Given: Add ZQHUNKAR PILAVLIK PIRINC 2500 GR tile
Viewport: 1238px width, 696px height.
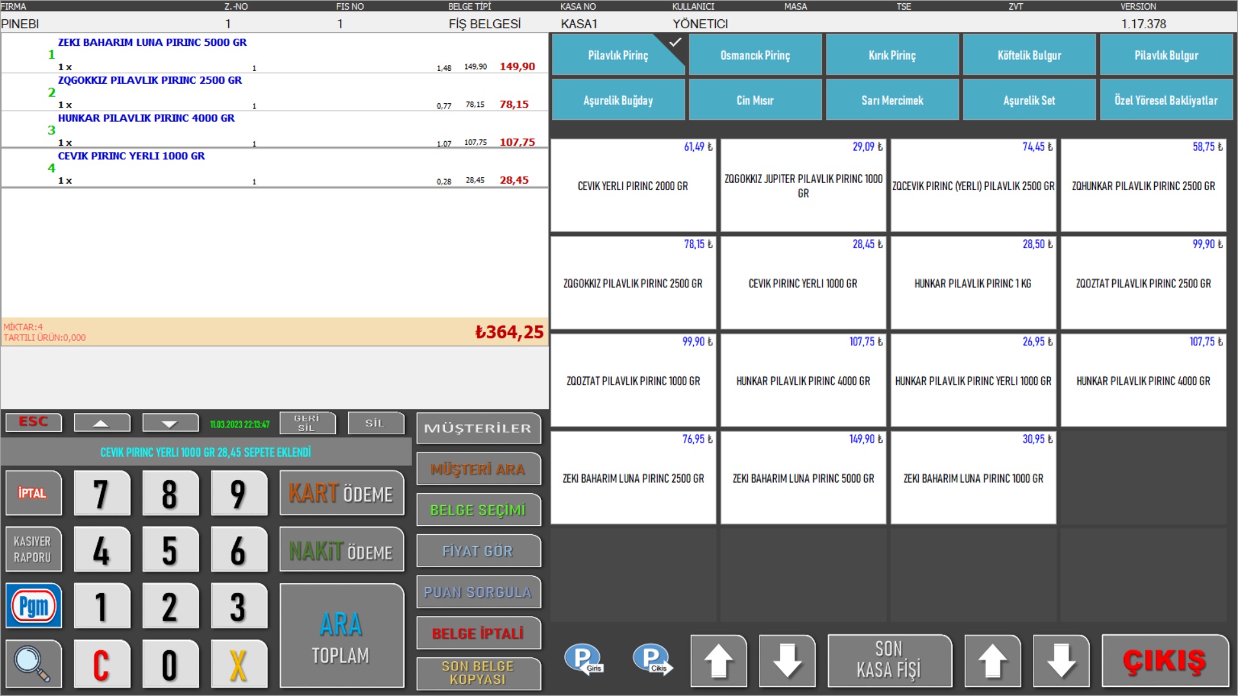Looking at the screenshot, I should point(1143,186).
